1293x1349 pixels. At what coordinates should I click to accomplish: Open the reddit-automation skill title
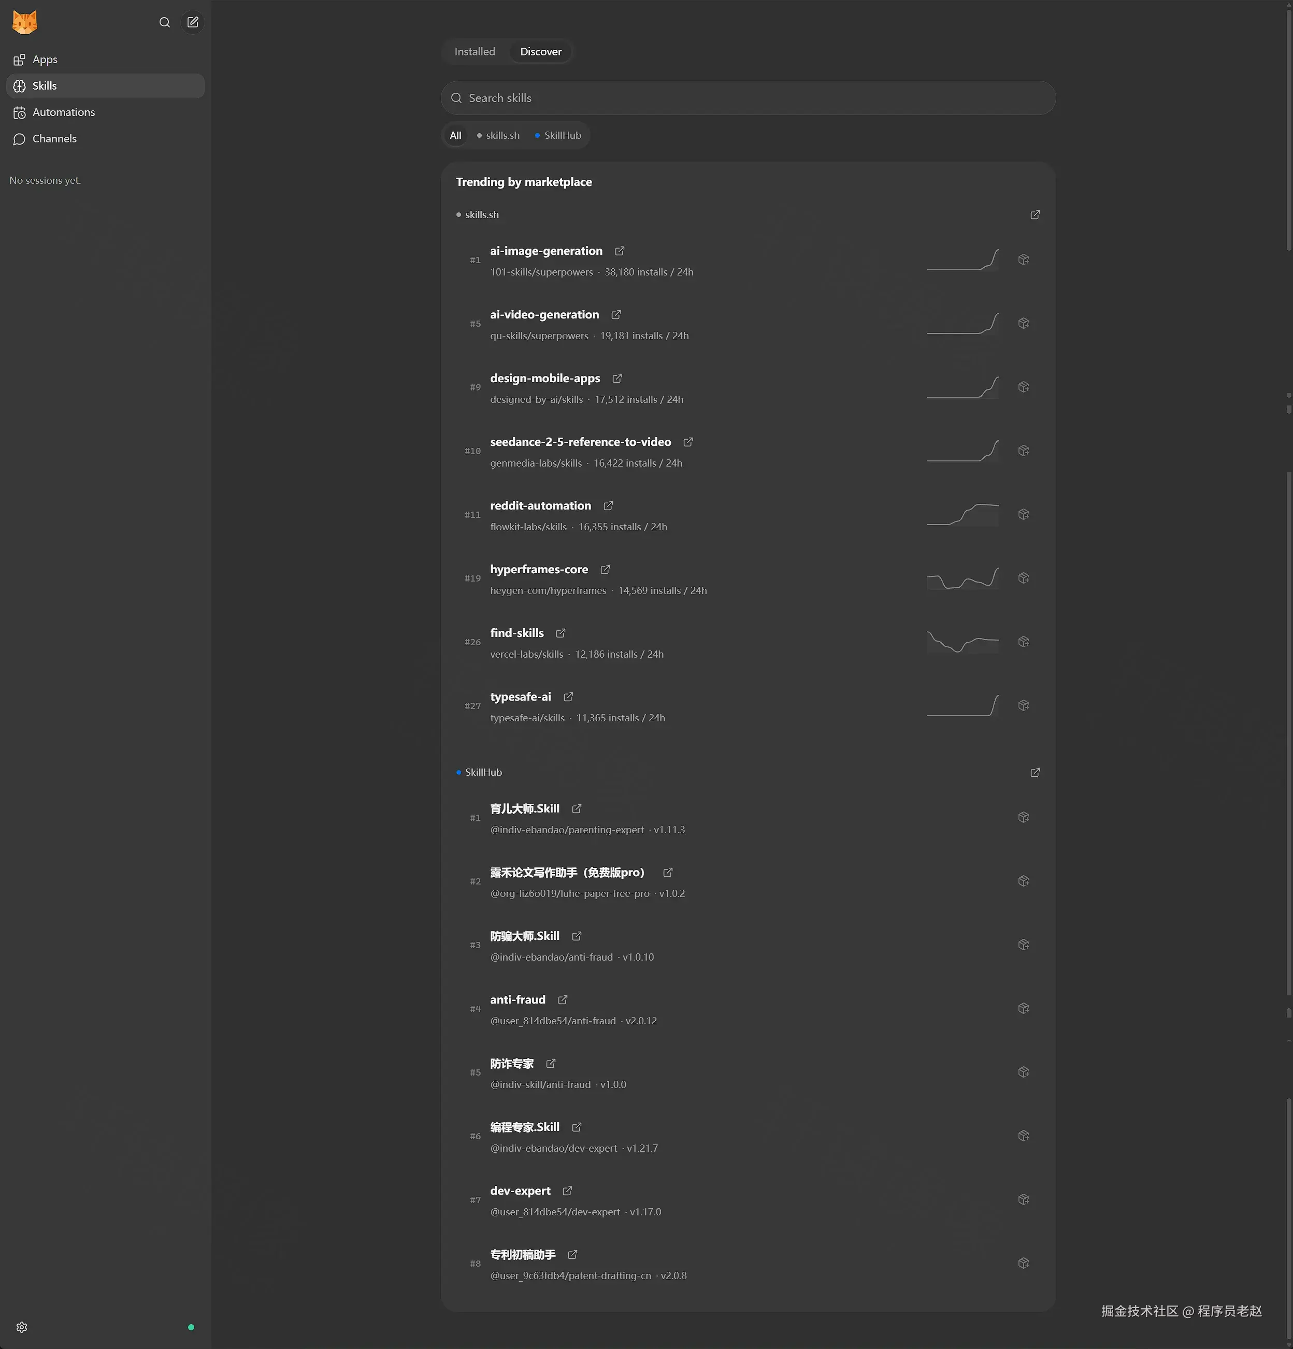(540, 506)
